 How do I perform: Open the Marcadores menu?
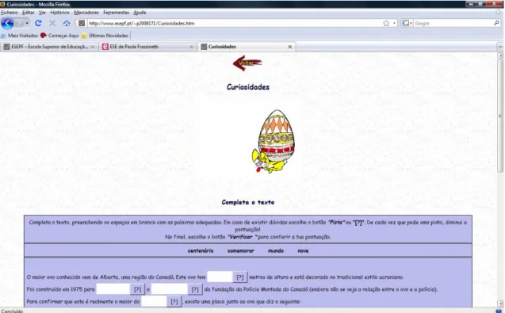86,12
